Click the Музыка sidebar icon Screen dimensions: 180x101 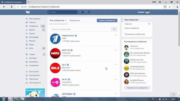click(27, 41)
